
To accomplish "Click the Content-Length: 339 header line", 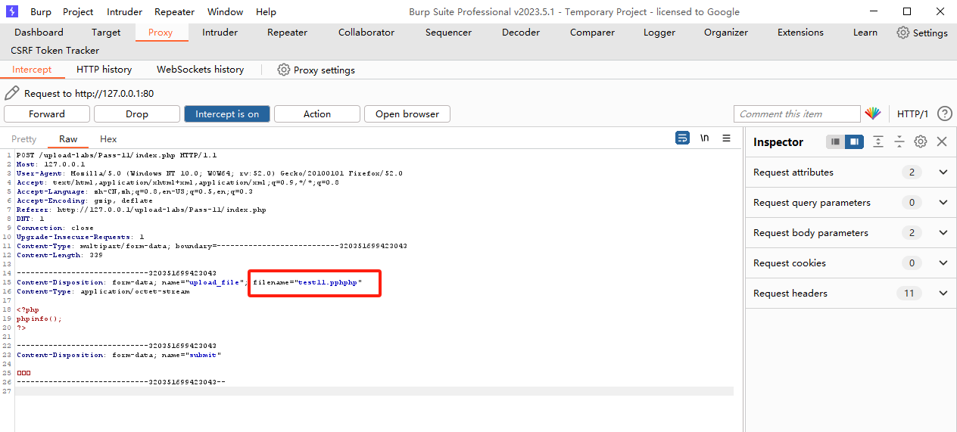I will coord(60,255).
